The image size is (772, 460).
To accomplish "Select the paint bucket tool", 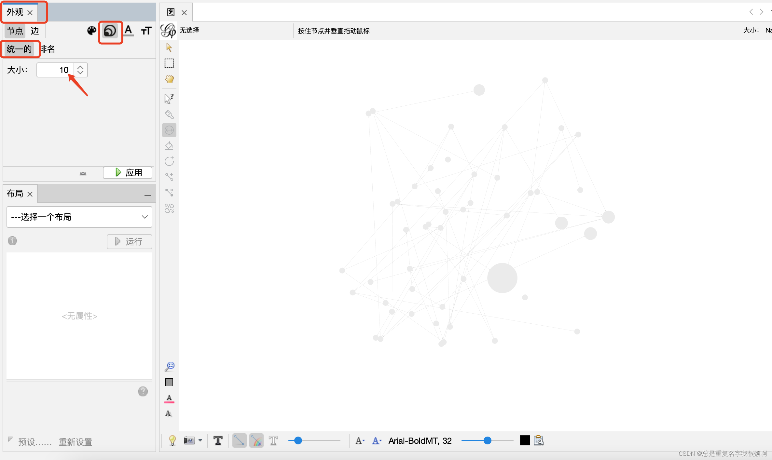I will coord(169,146).
